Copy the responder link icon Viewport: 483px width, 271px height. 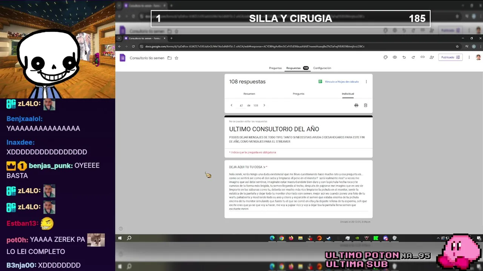pos(423,57)
